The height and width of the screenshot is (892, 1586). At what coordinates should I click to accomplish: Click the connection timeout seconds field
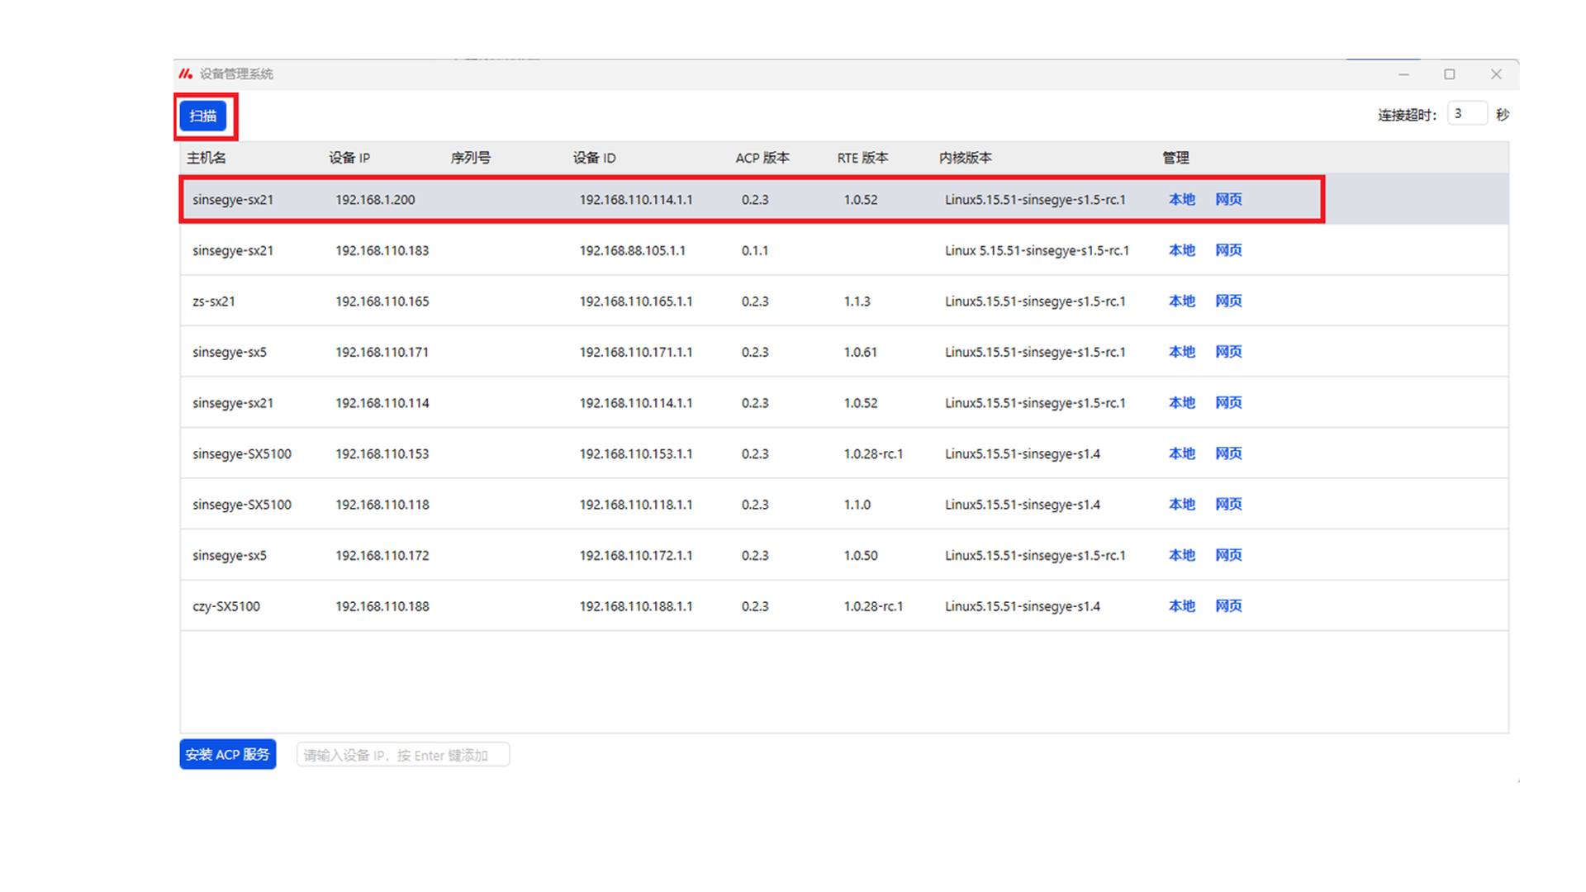pyautogui.click(x=1466, y=114)
